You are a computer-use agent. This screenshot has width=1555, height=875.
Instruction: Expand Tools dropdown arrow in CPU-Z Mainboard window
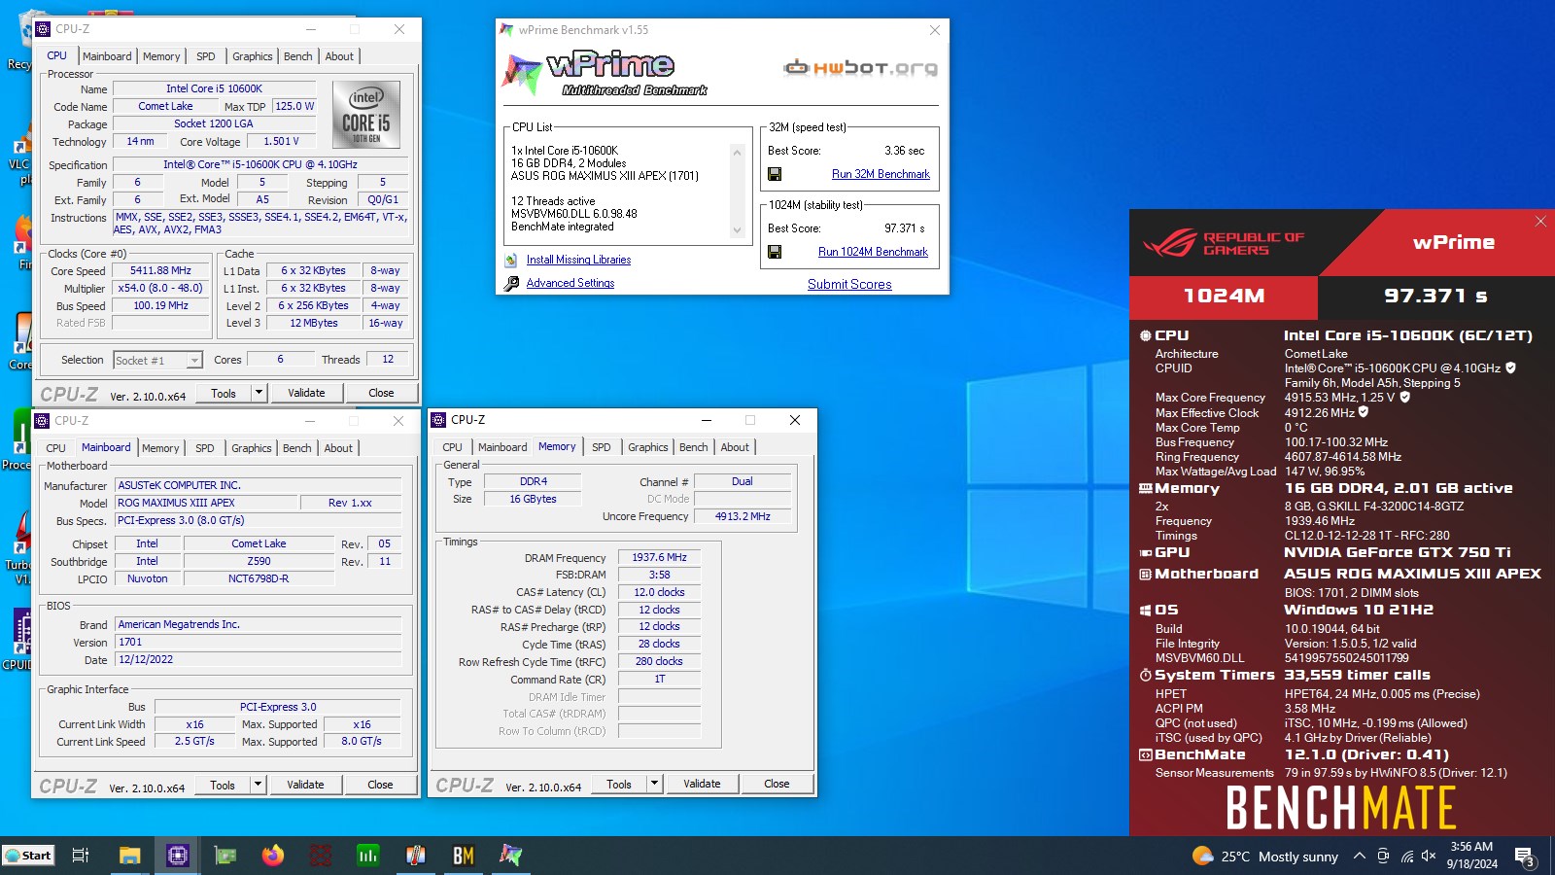tap(258, 785)
